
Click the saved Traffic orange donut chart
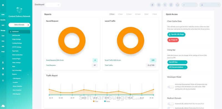130,40
